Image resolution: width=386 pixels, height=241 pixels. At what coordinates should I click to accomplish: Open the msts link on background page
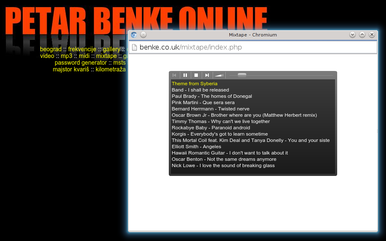pyautogui.click(x=120, y=63)
